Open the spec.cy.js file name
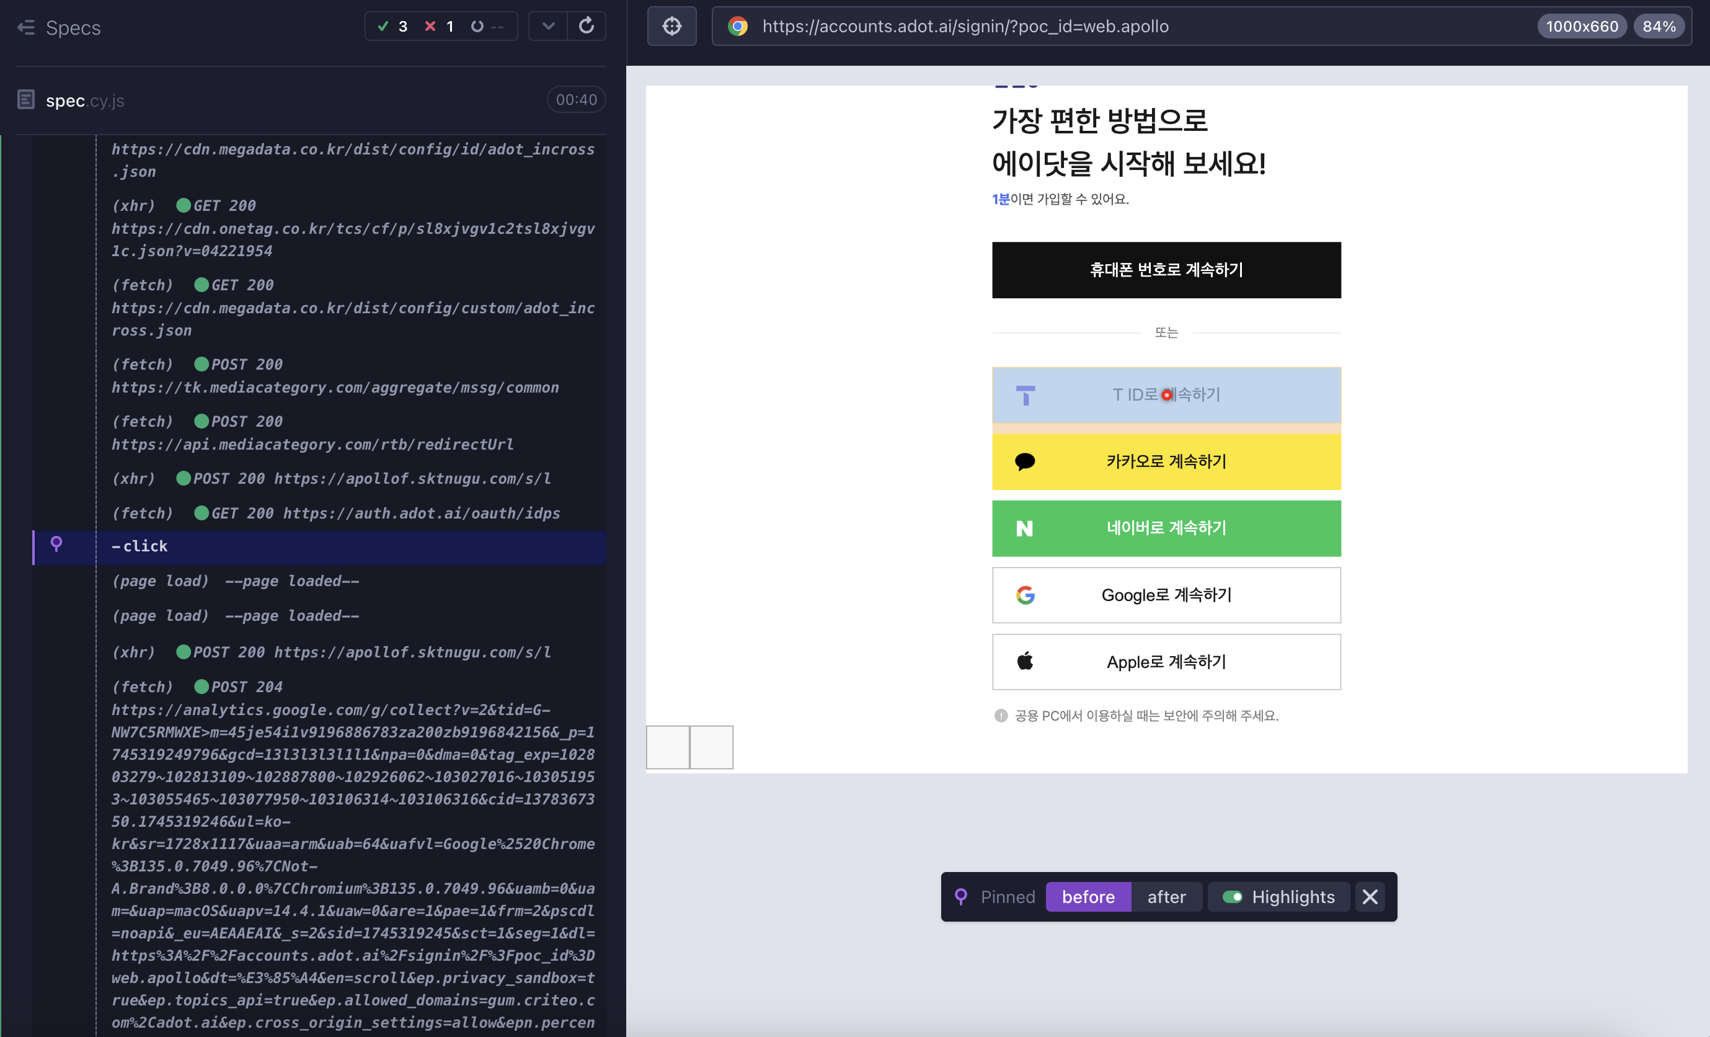 pos(86,100)
